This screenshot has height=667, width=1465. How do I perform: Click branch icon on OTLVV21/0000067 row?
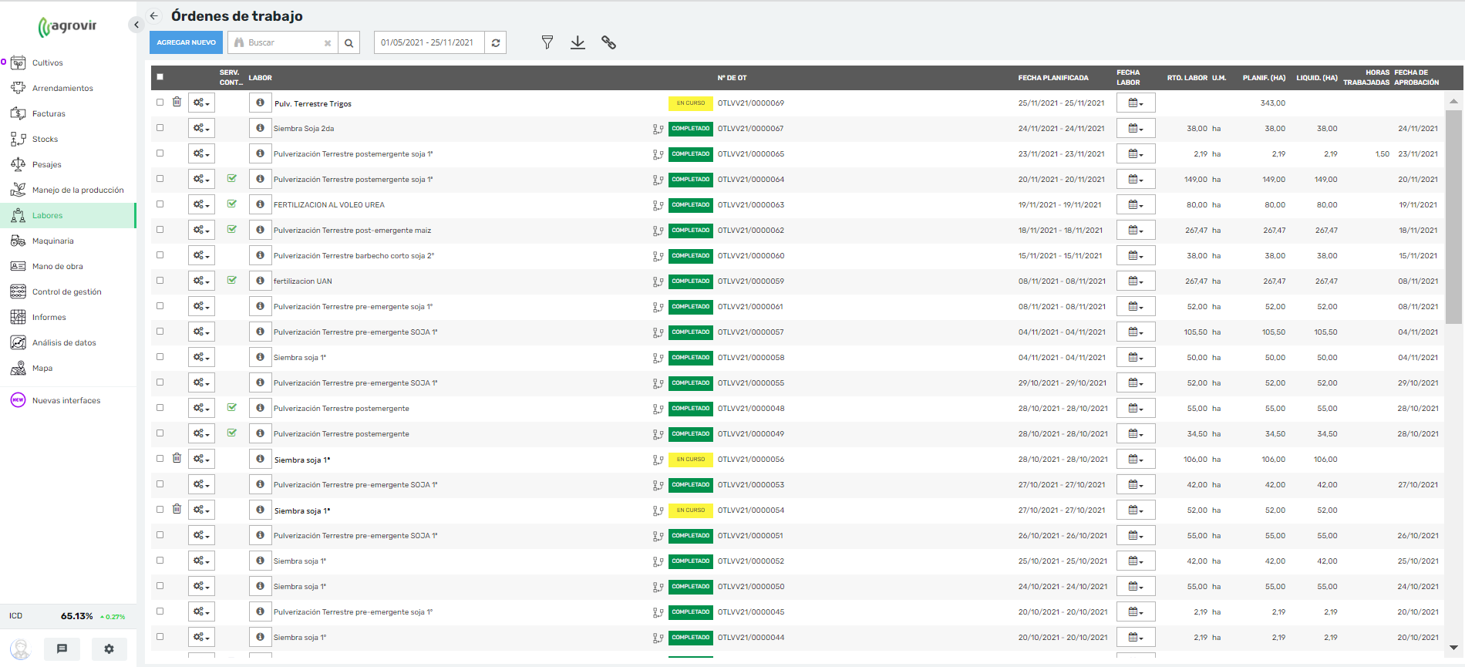(658, 130)
